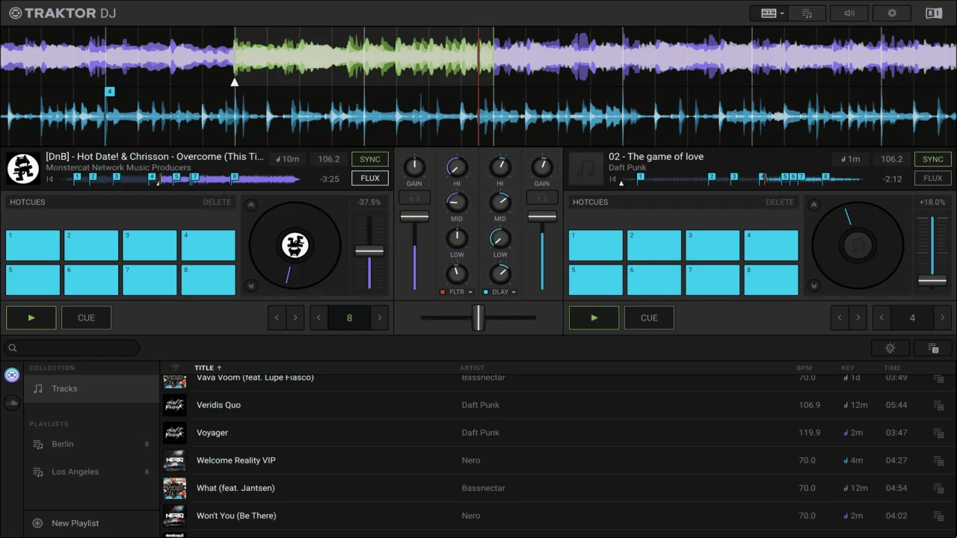
Task: Click the crossfader handle
Action: click(478, 318)
